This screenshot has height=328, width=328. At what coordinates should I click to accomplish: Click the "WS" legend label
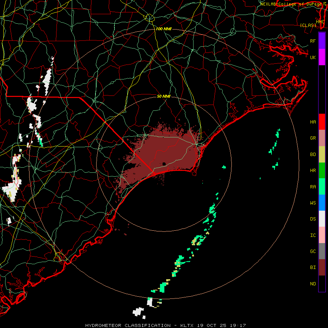(313, 203)
